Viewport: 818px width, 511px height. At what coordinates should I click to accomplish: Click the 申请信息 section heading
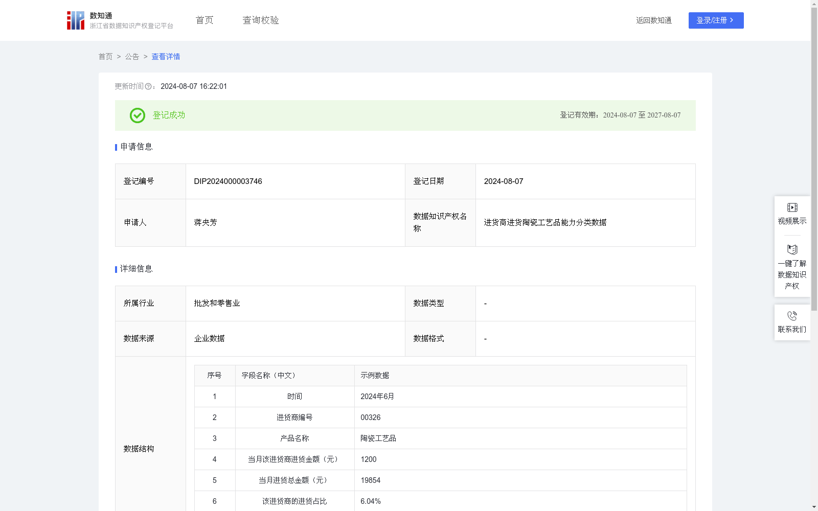136,147
